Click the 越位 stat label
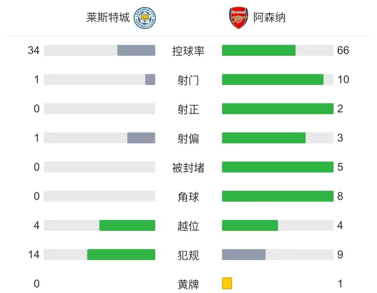 pos(188,226)
